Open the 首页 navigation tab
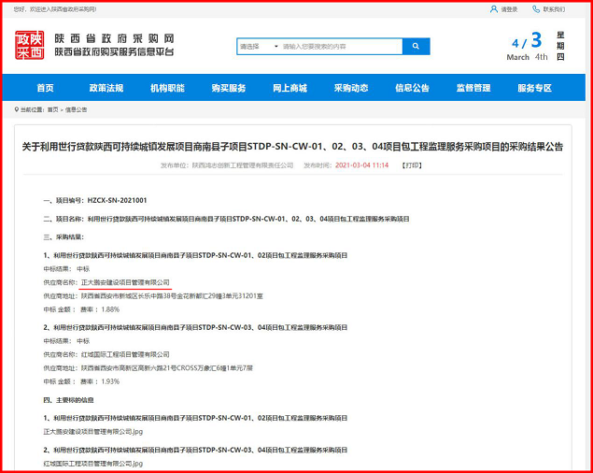The height and width of the screenshot is (473, 593). pyautogui.click(x=45, y=88)
